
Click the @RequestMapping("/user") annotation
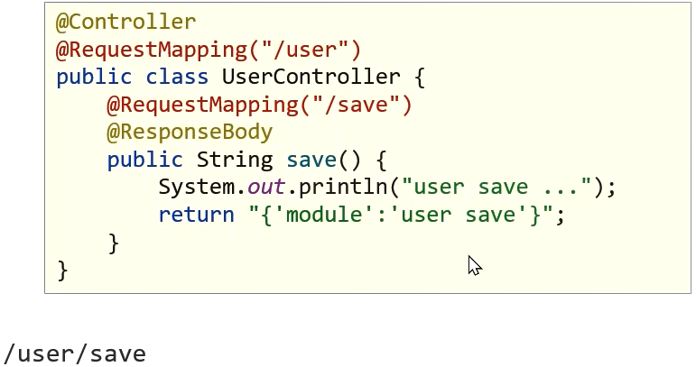209,50
